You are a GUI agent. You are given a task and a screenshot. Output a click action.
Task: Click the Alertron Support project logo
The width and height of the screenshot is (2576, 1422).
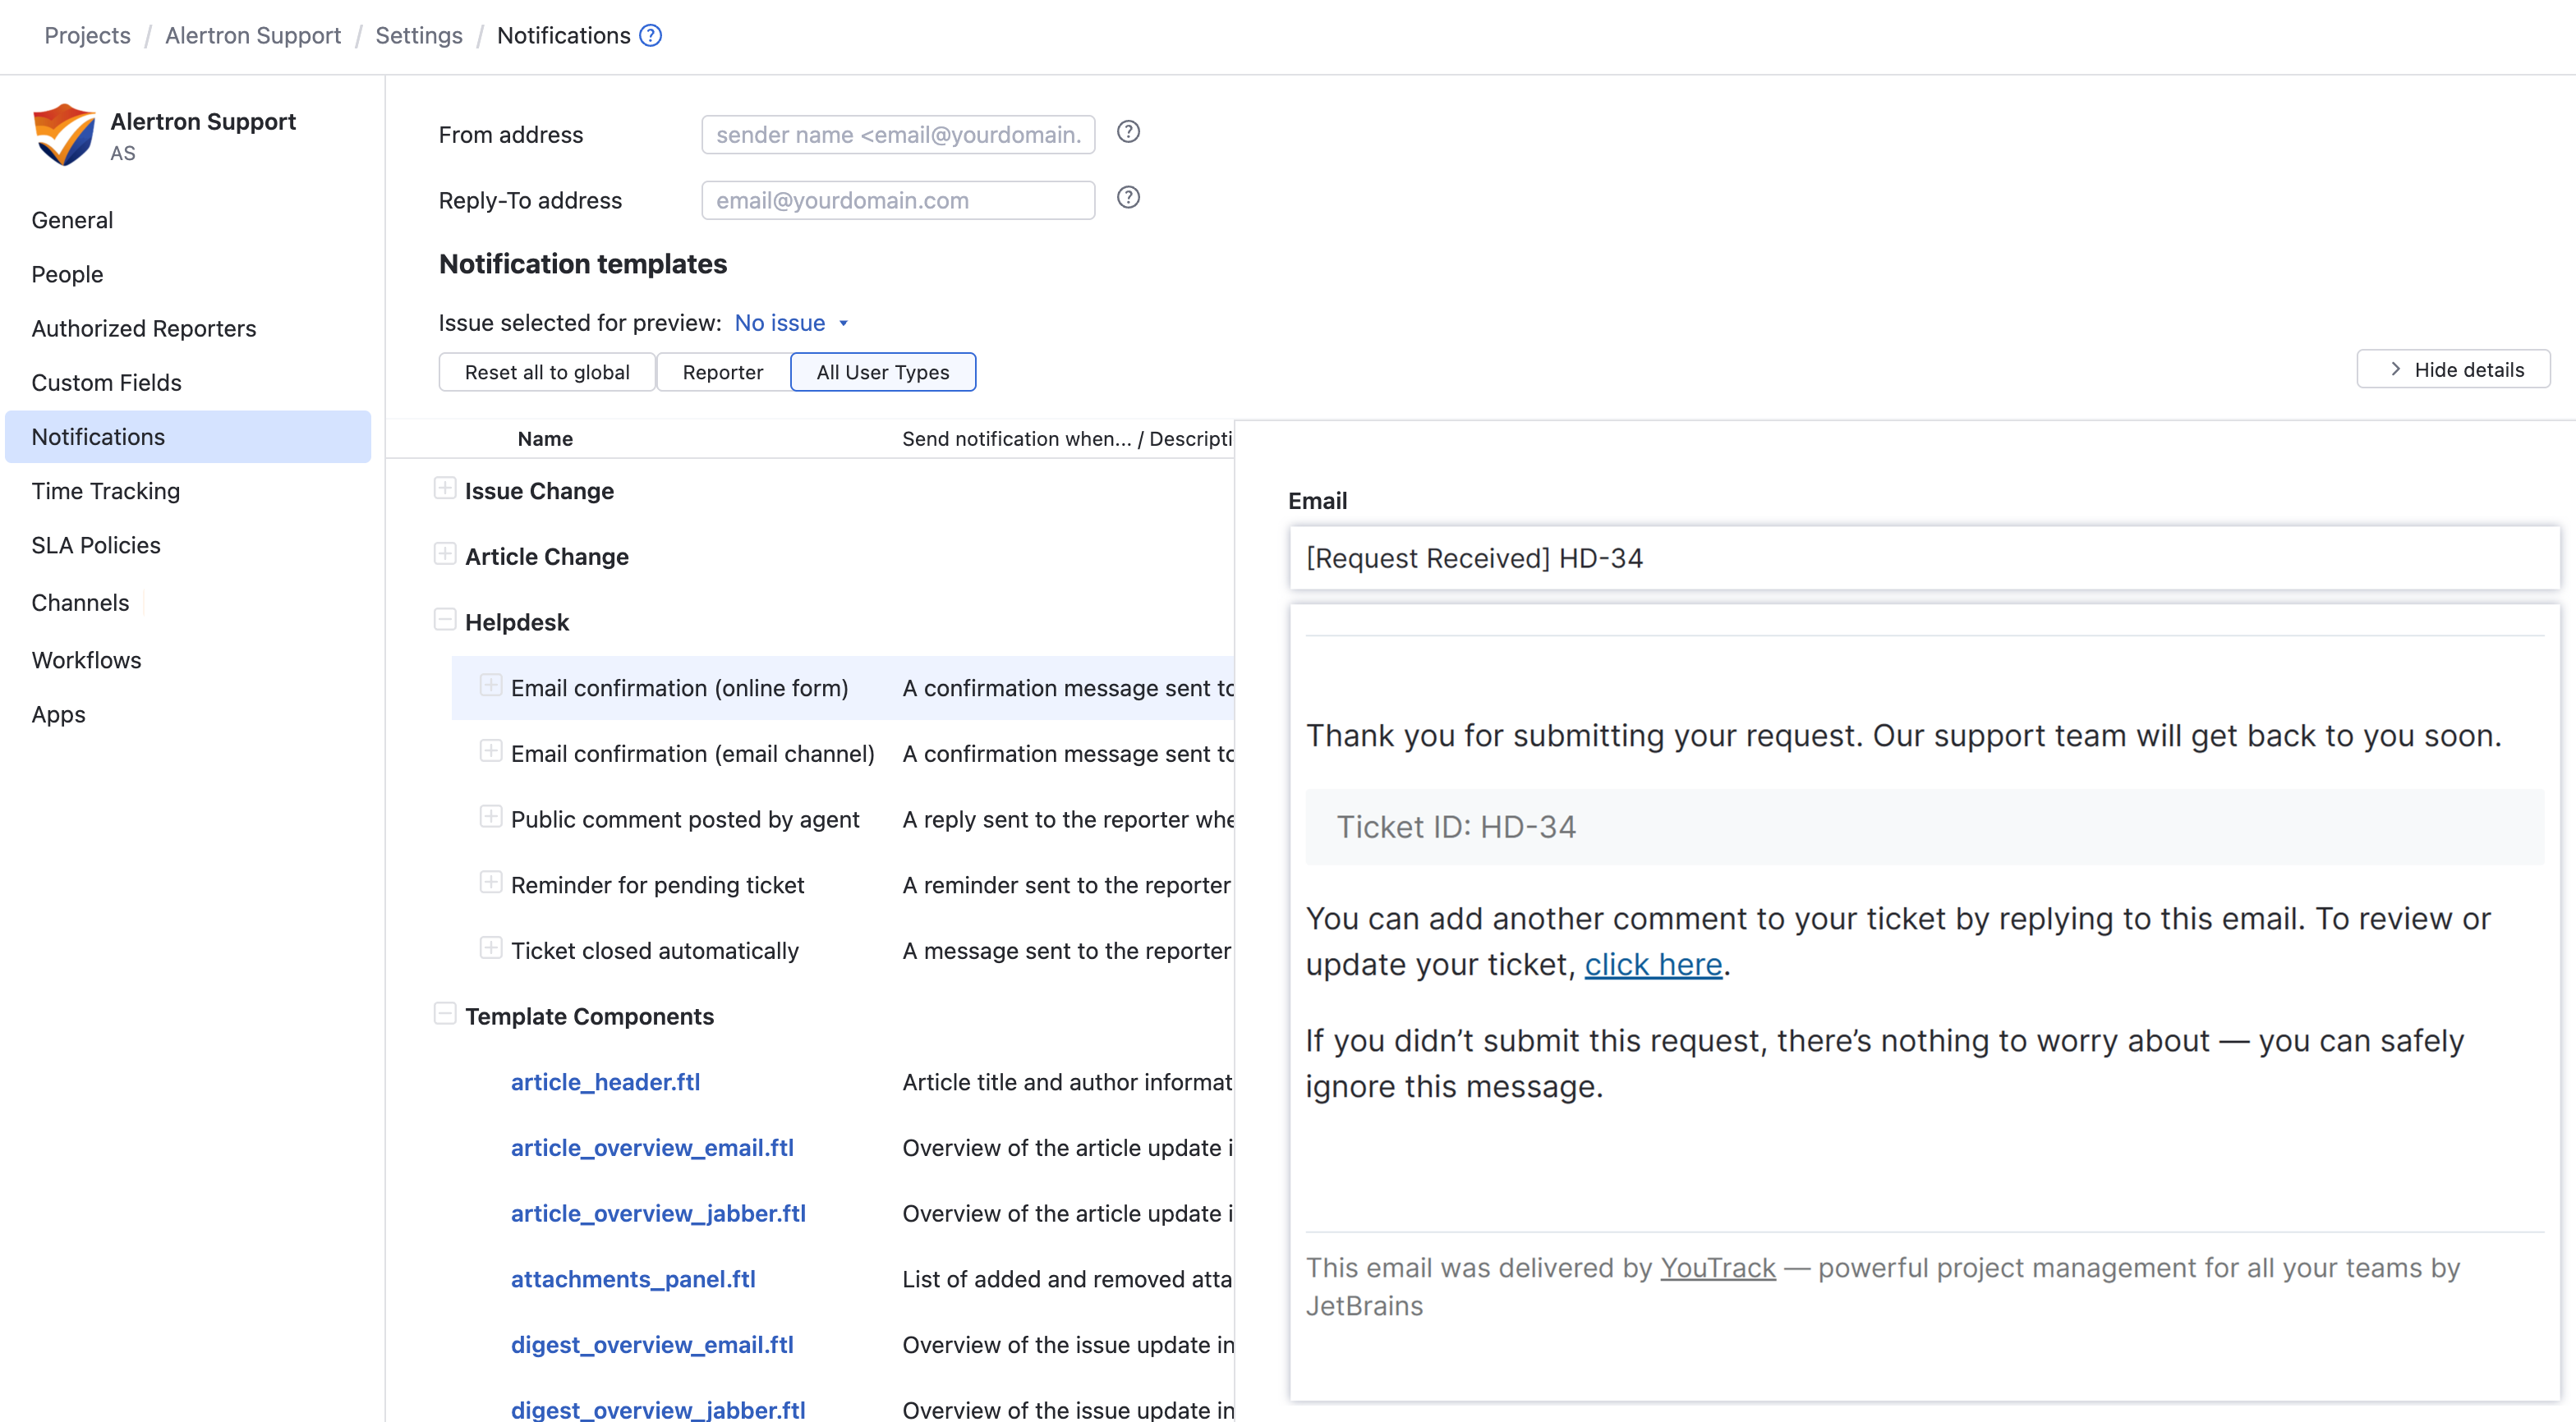pyautogui.click(x=64, y=135)
